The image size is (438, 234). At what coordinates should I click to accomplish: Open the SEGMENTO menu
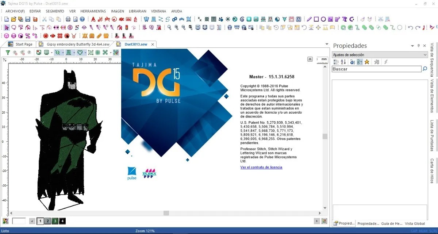pos(55,11)
